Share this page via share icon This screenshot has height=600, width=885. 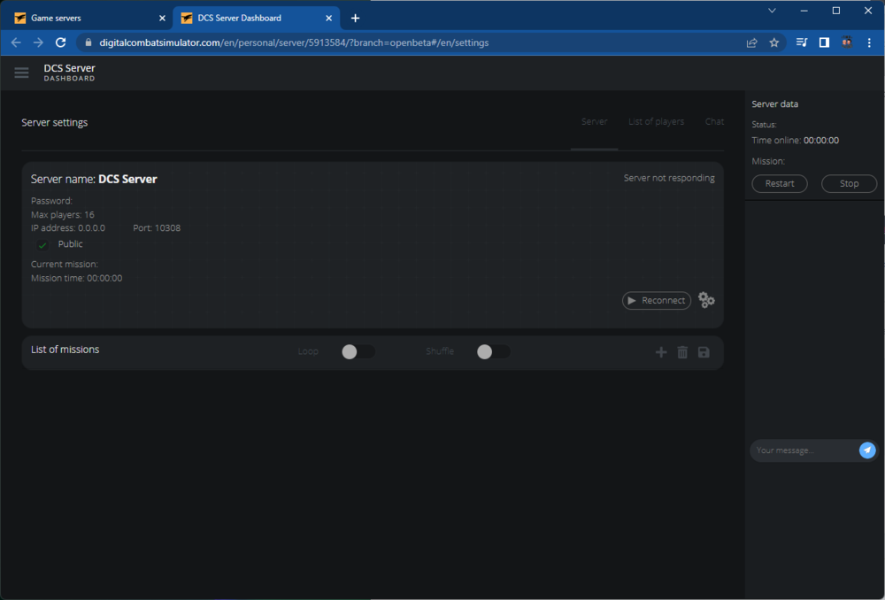click(751, 42)
